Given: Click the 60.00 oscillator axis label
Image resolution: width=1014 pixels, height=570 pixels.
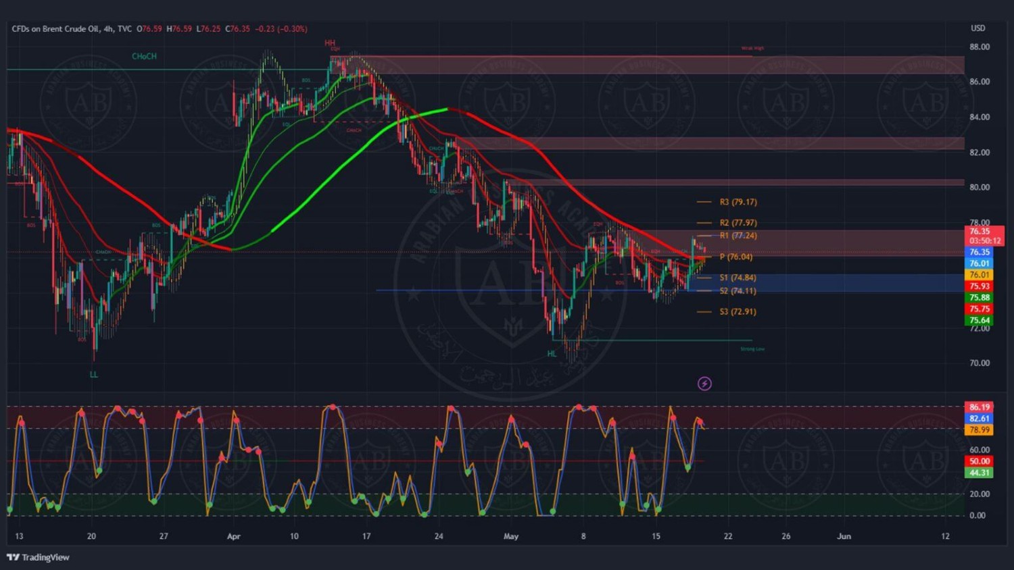Looking at the screenshot, I should coord(980,450).
